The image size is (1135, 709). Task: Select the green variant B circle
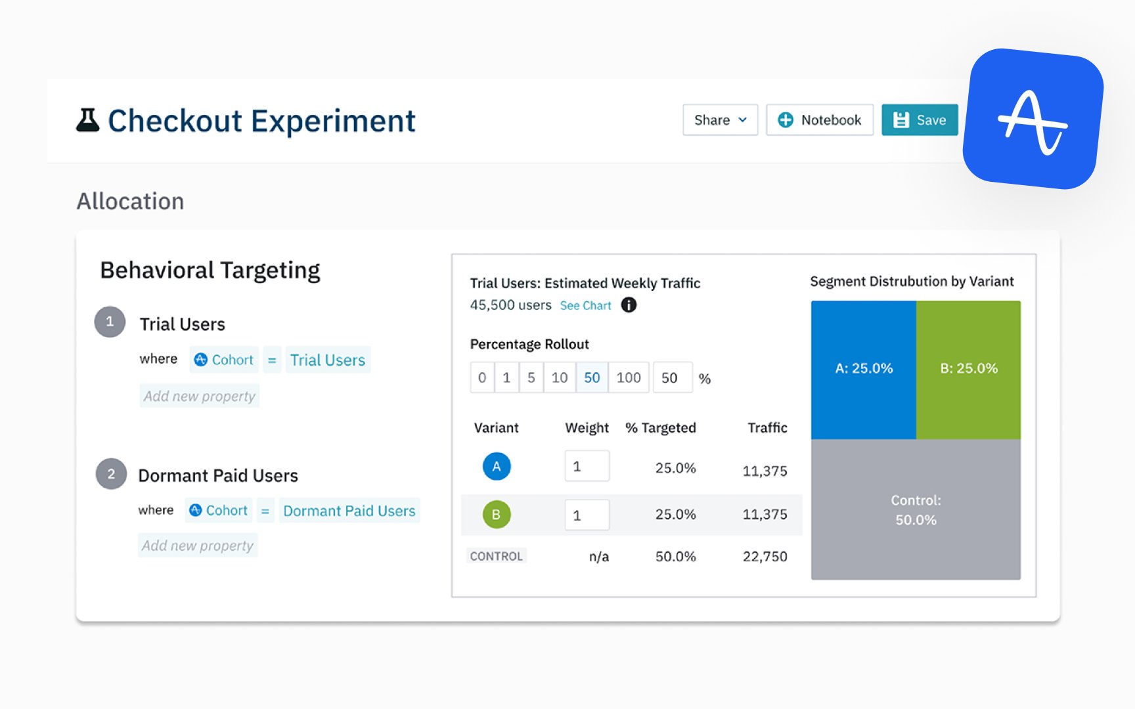click(x=497, y=514)
